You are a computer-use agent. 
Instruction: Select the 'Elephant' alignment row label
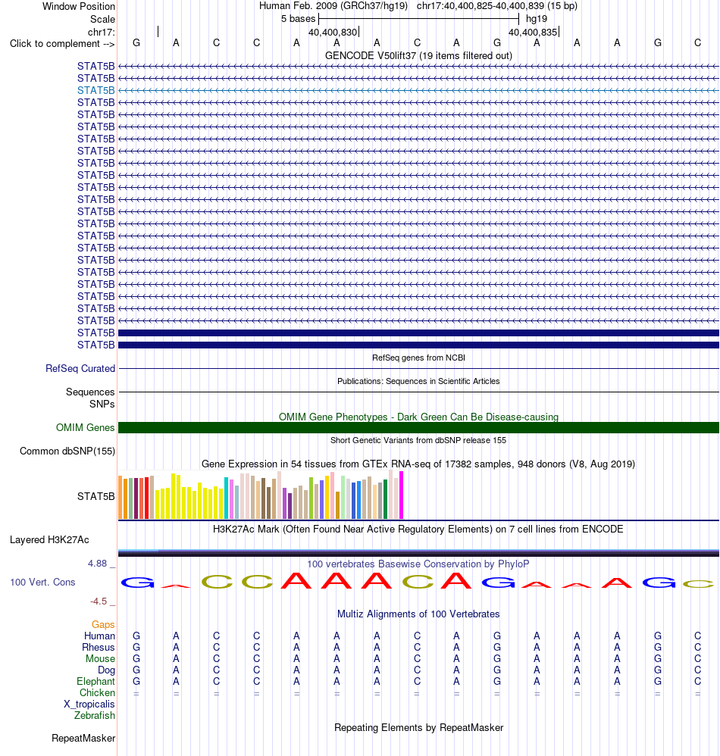point(96,681)
